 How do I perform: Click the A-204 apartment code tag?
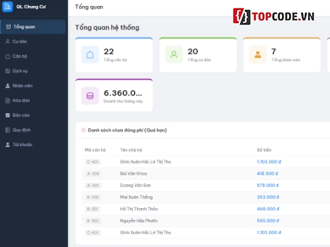pos(93,174)
